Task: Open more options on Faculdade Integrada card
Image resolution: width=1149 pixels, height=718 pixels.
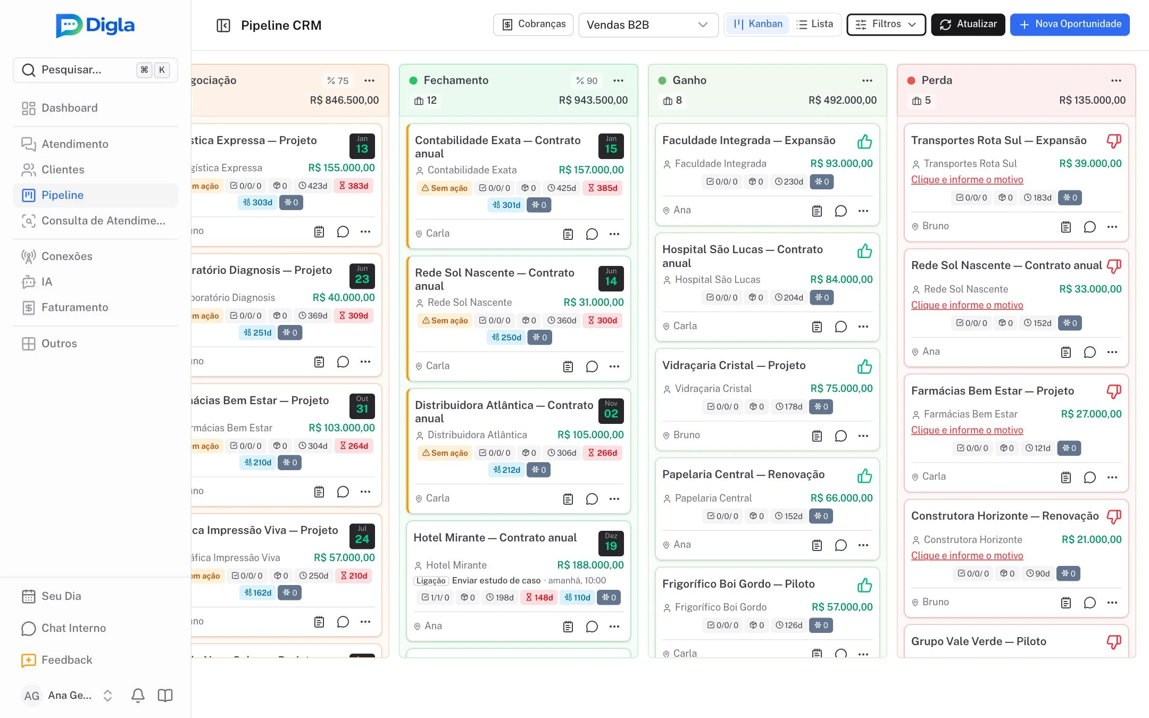Action: coord(863,211)
